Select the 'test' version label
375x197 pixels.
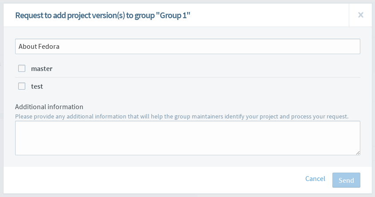tap(37, 87)
